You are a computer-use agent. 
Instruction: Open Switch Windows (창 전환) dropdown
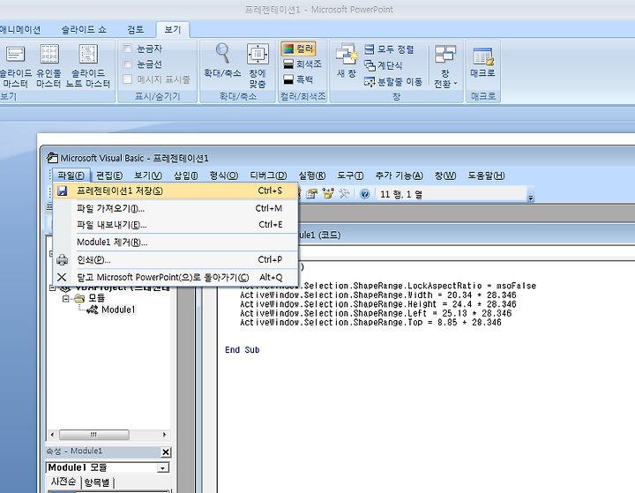click(445, 65)
